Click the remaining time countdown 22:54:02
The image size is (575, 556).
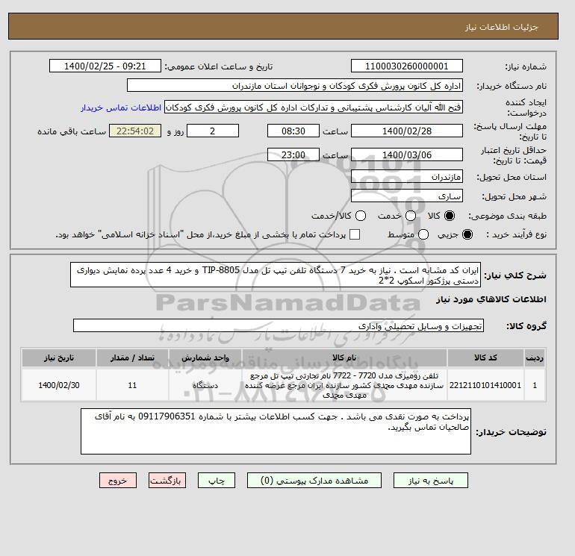click(135, 131)
